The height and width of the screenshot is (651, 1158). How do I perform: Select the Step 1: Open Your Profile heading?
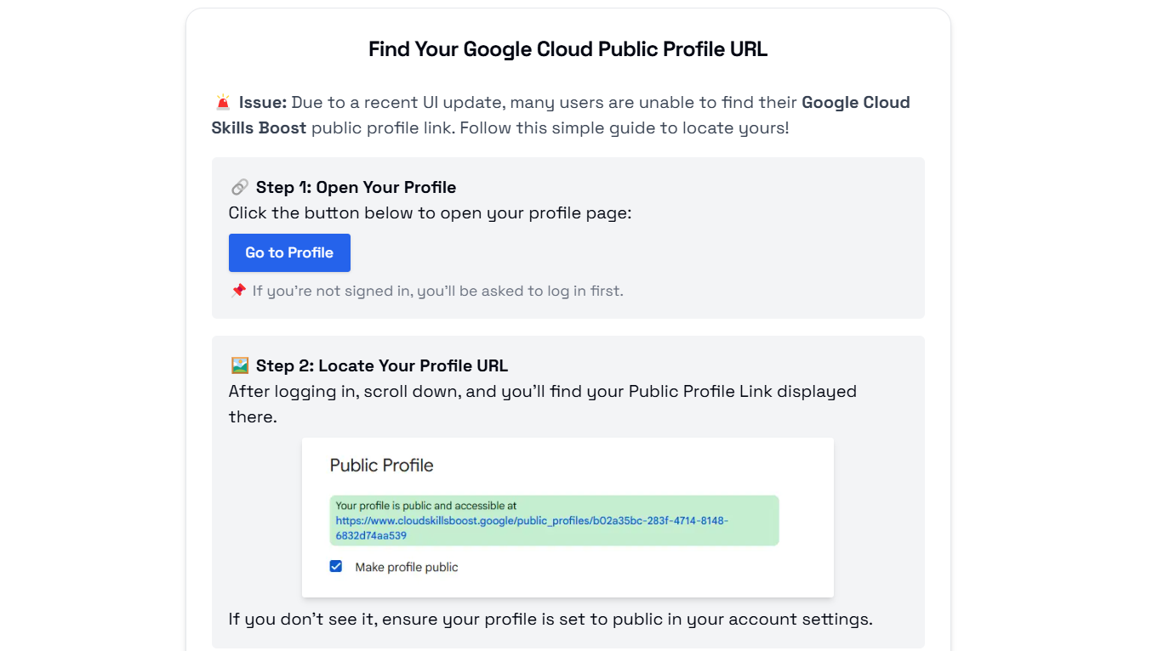[355, 187]
